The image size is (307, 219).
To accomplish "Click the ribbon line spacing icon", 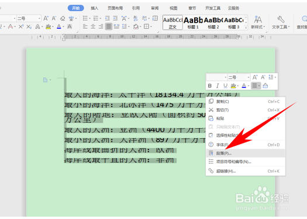I will (x=125, y=26).
